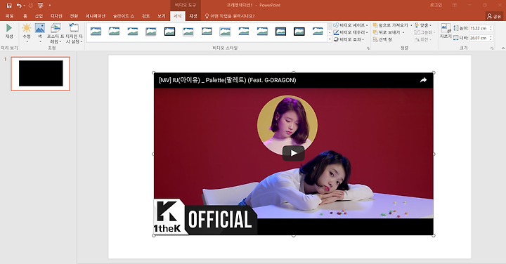The height and width of the screenshot is (264, 506).
Task: Click the 디자인 다시 설정 reset design icon
Action: click(74, 28)
